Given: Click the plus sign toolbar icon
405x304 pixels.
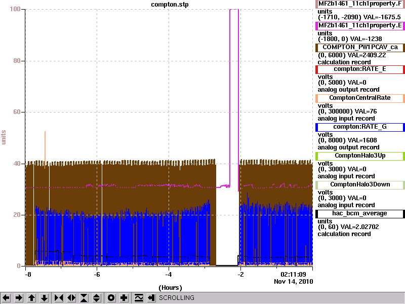Looking at the screenshot, I should [x=124, y=298].
